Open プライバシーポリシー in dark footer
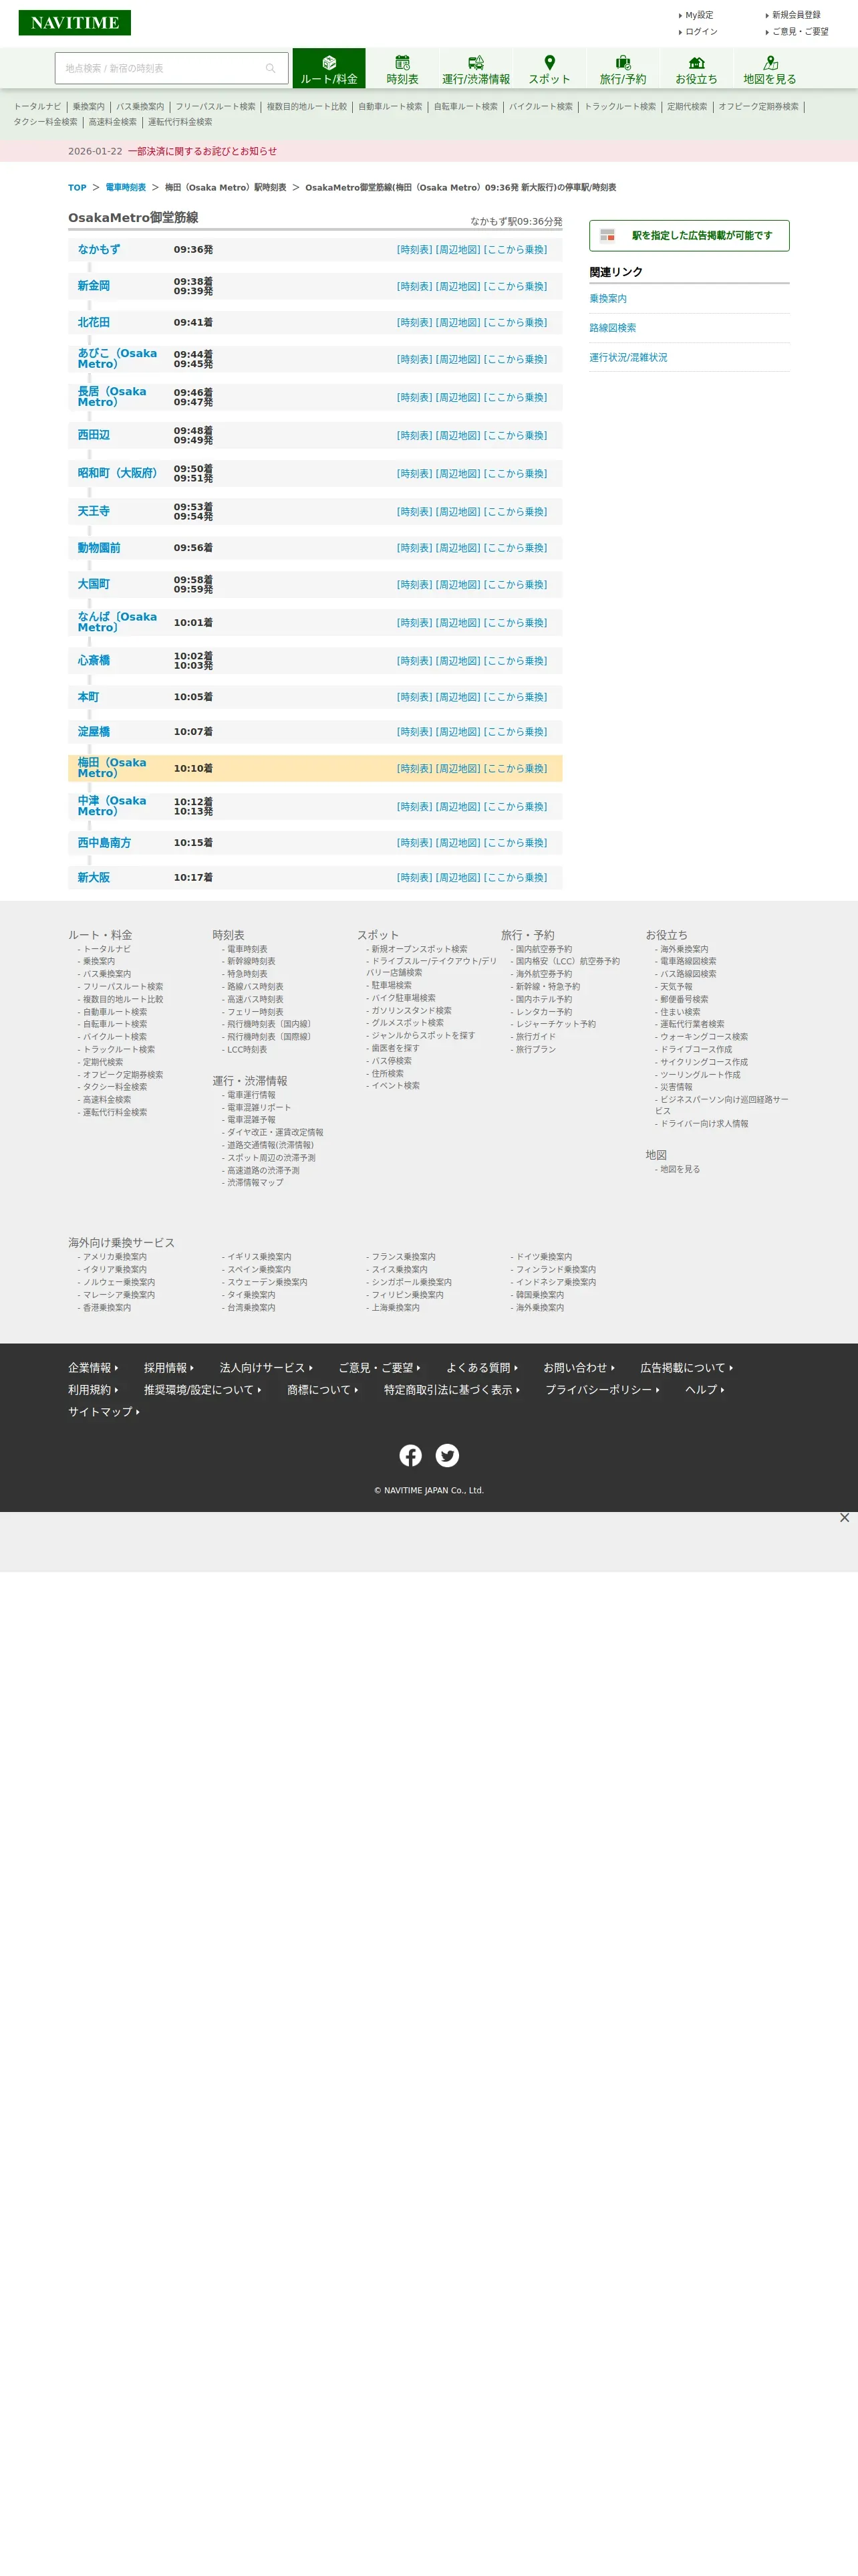This screenshot has width=858, height=2576. 602,1390
